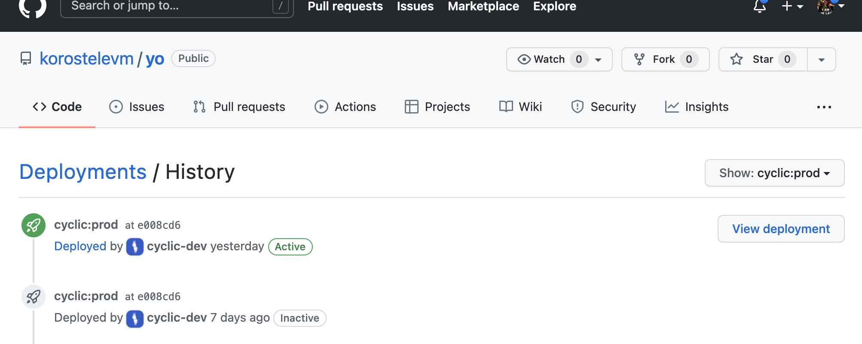The width and height of the screenshot is (862, 344).
Task: Open the Insights tab
Action: pos(697,107)
